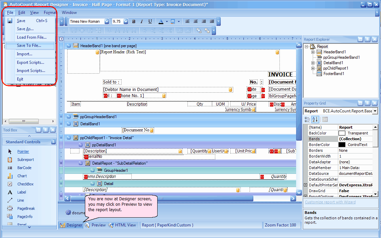381x238 pixels.
Task: Click the Save disk icon in File menu
Action: tap(10, 21)
